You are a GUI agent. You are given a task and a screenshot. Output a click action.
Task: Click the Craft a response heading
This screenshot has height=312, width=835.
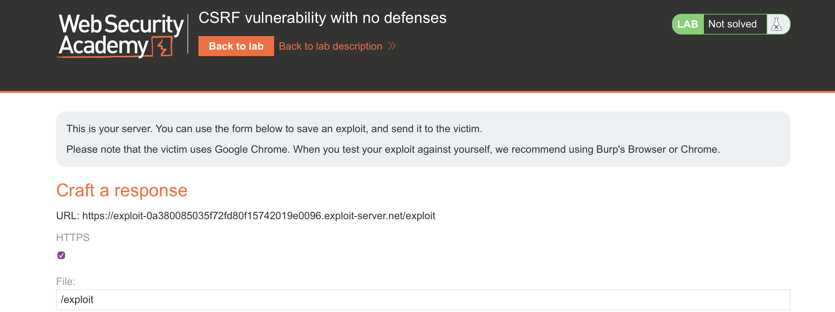click(x=121, y=190)
